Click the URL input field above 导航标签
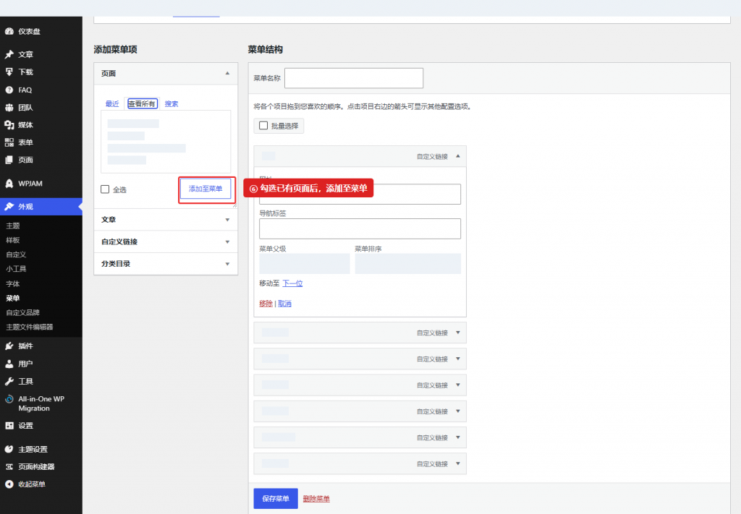Image resolution: width=741 pixels, height=514 pixels. pyautogui.click(x=360, y=194)
